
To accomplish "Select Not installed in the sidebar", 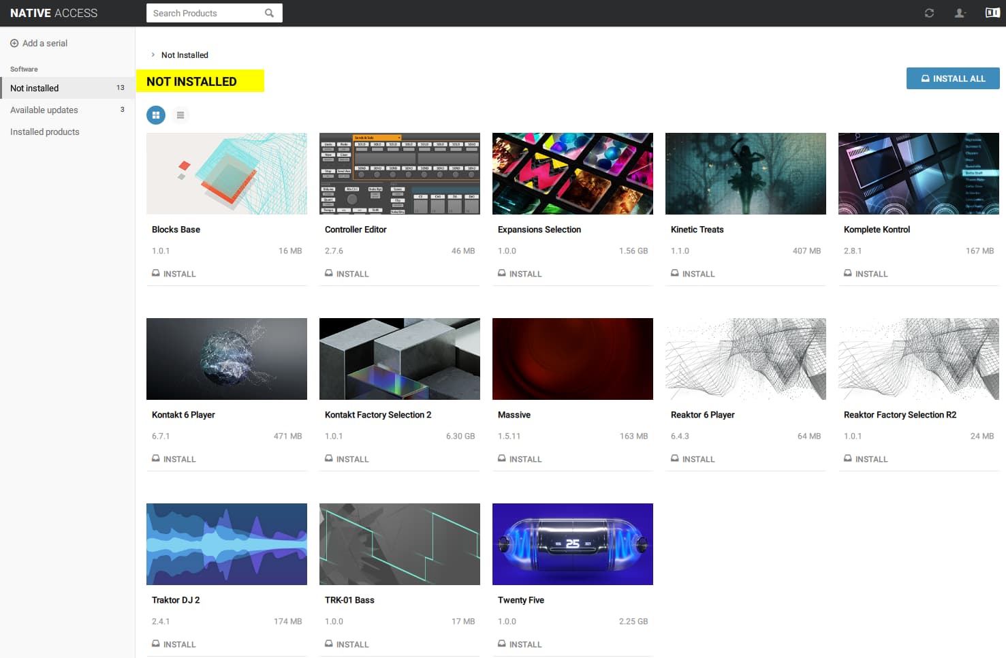I will pos(35,88).
